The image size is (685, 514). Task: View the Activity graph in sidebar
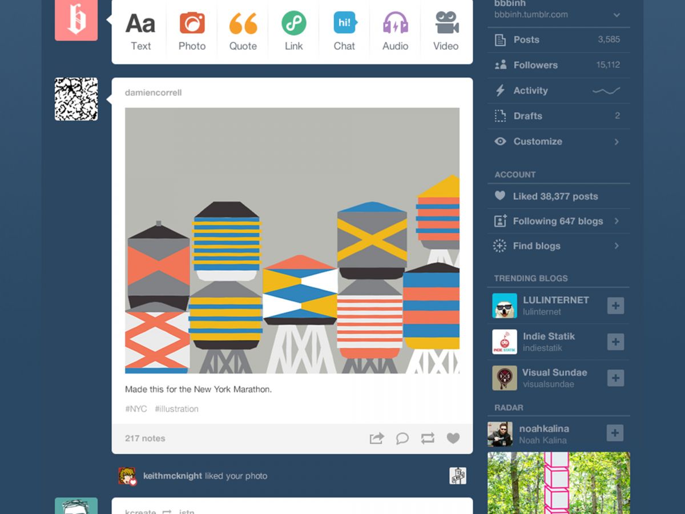(x=606, y=90)
